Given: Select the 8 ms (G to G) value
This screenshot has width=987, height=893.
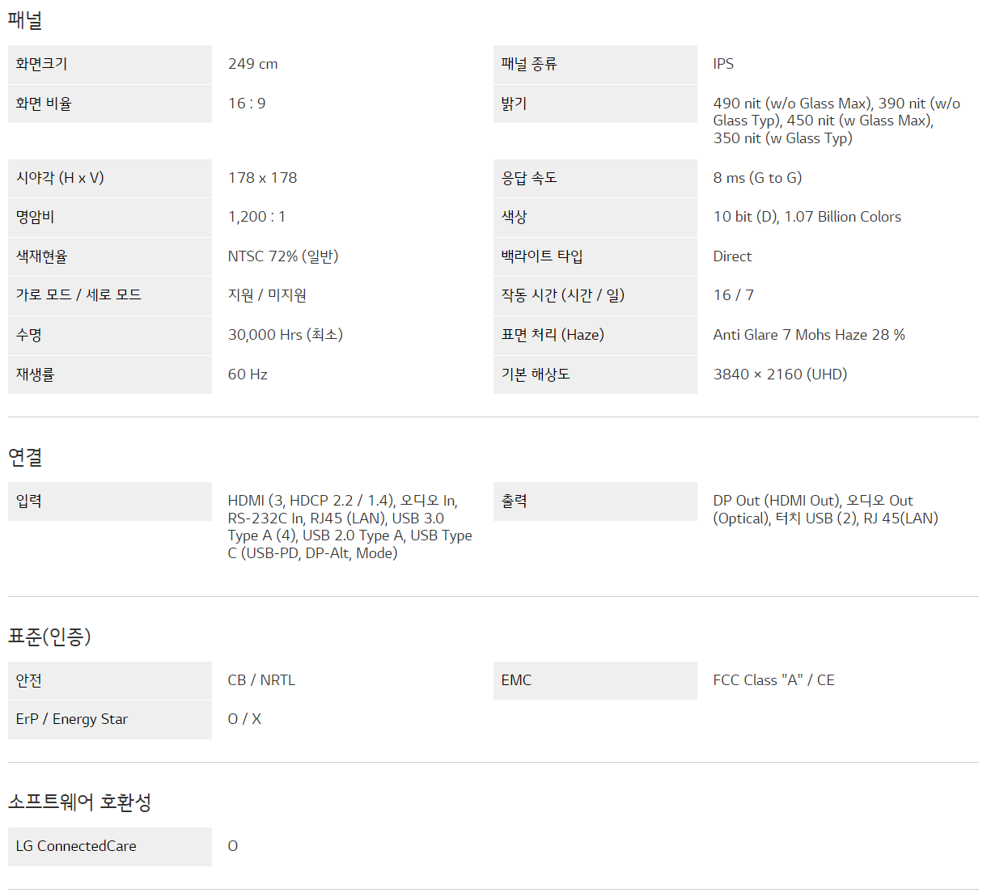Looking at the screenshot, I should click(x=757, y=178).
